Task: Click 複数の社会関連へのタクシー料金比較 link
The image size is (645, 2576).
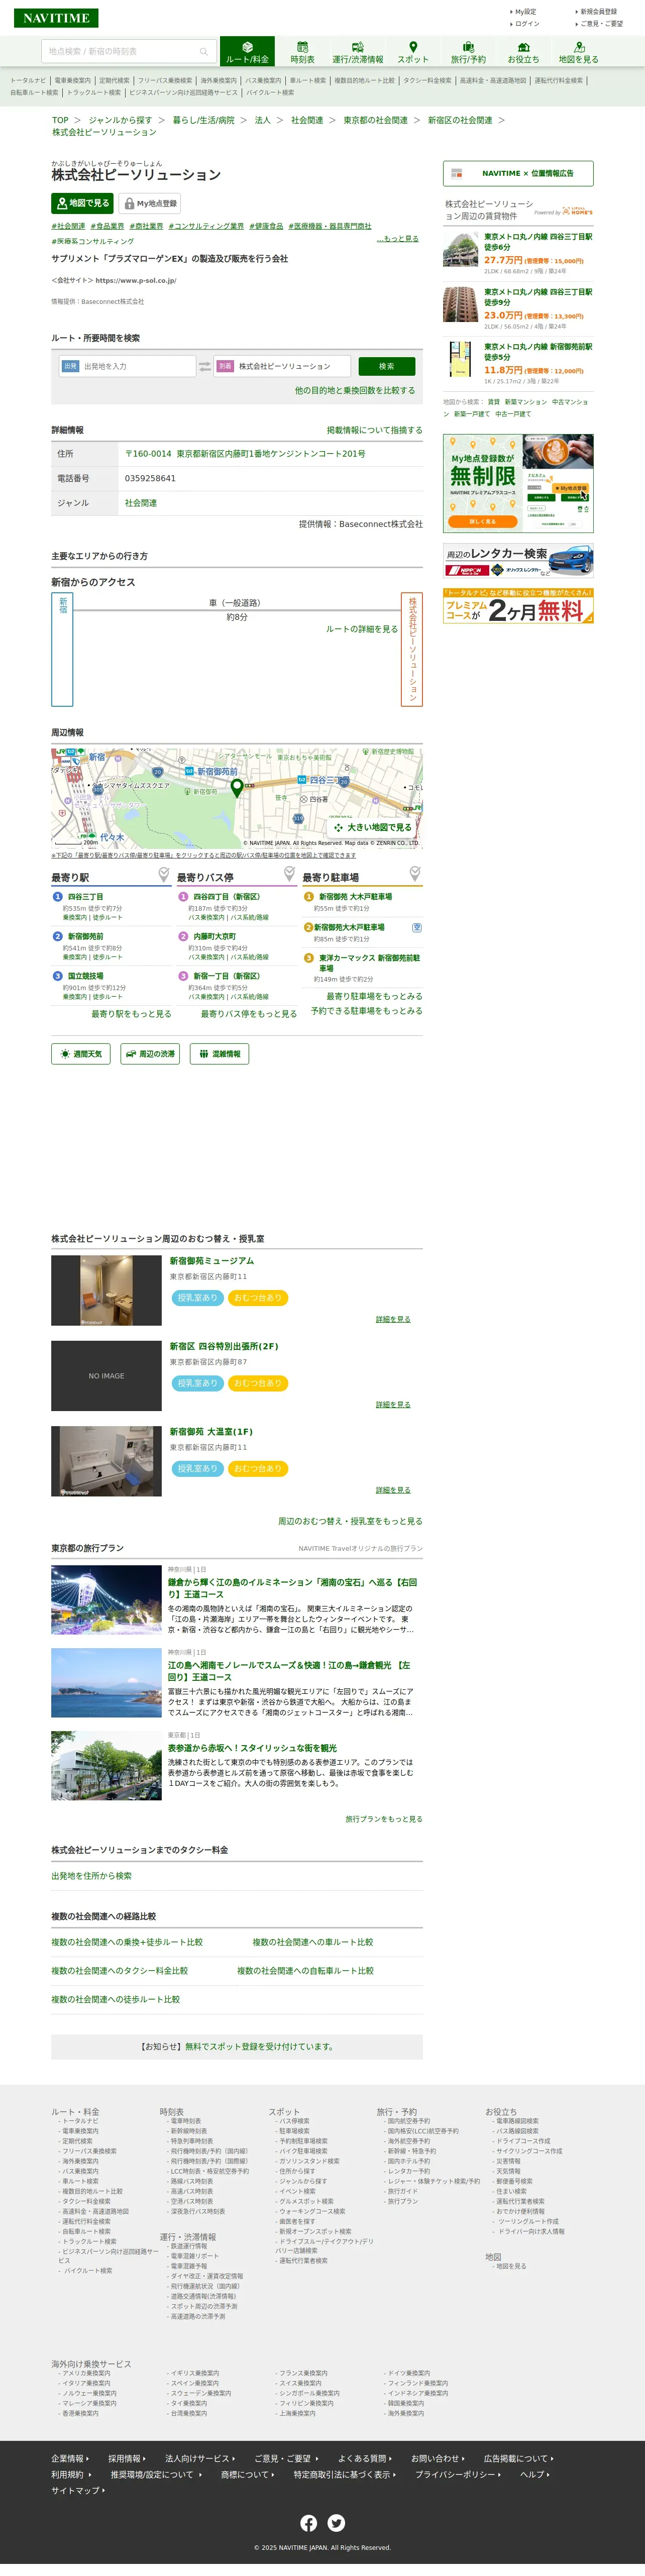Action: point(119,1971)
